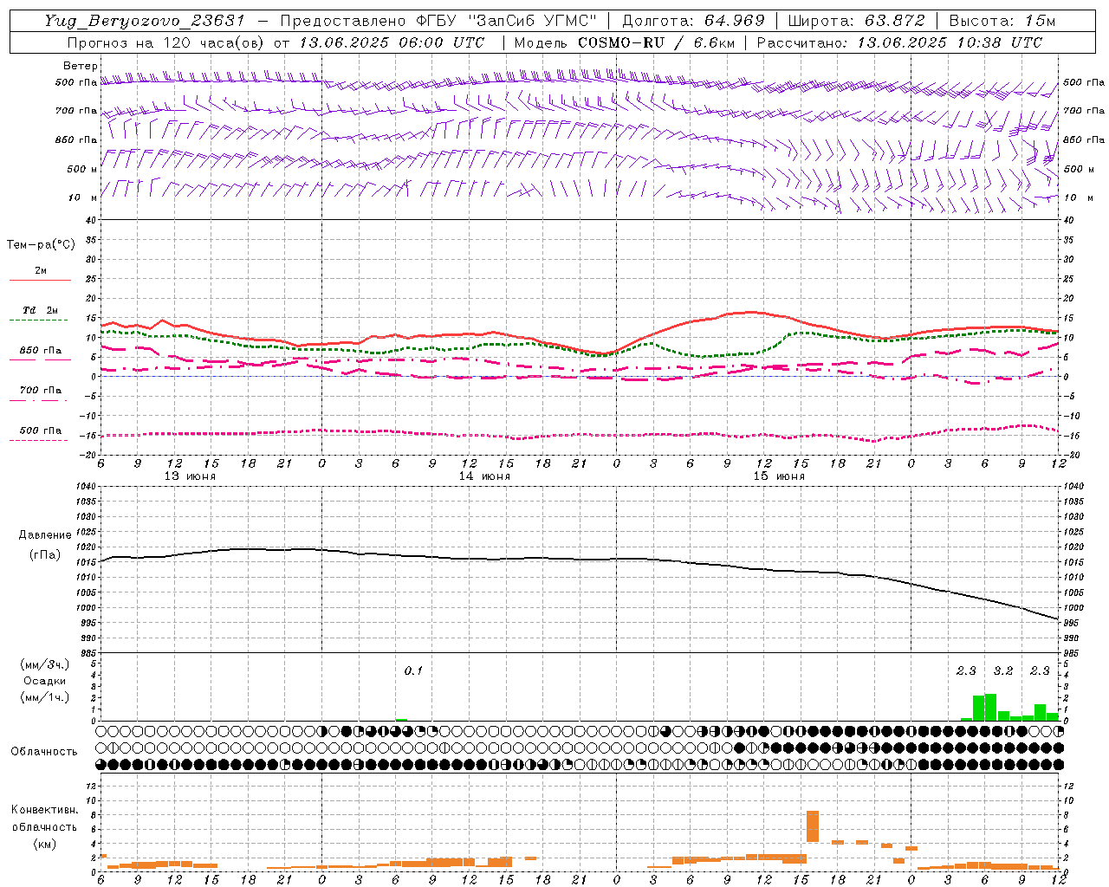
Task: Click the 700 гПа temperature legend entry
Action: pyautogui.click(x=40, y=391)
